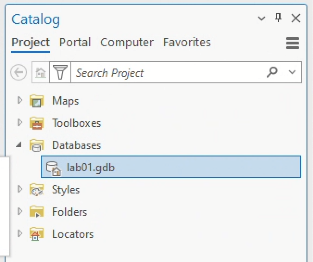Screen dimensions: 313x262
Task: Click the Locators folder icon
Action: [36, 234]
